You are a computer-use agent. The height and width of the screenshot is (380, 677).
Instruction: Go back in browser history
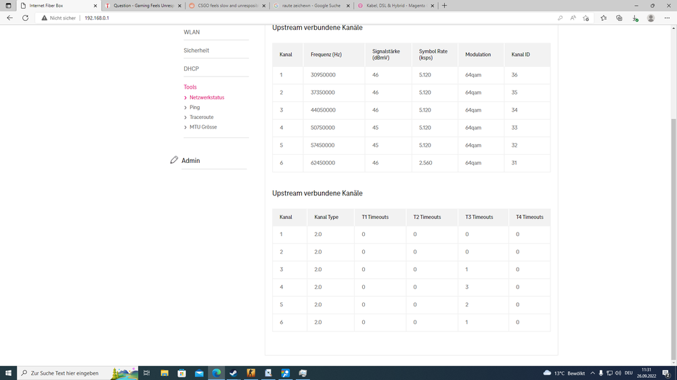tap(9, 18)
